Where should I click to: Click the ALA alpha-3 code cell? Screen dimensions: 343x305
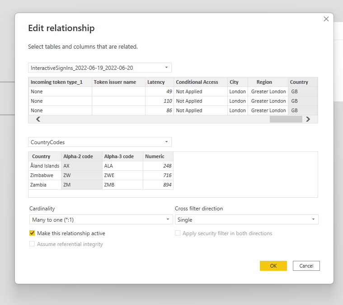(123, 166)
